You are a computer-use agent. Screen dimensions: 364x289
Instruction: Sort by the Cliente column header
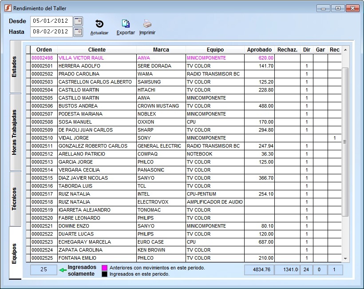[x=97, y=50]
